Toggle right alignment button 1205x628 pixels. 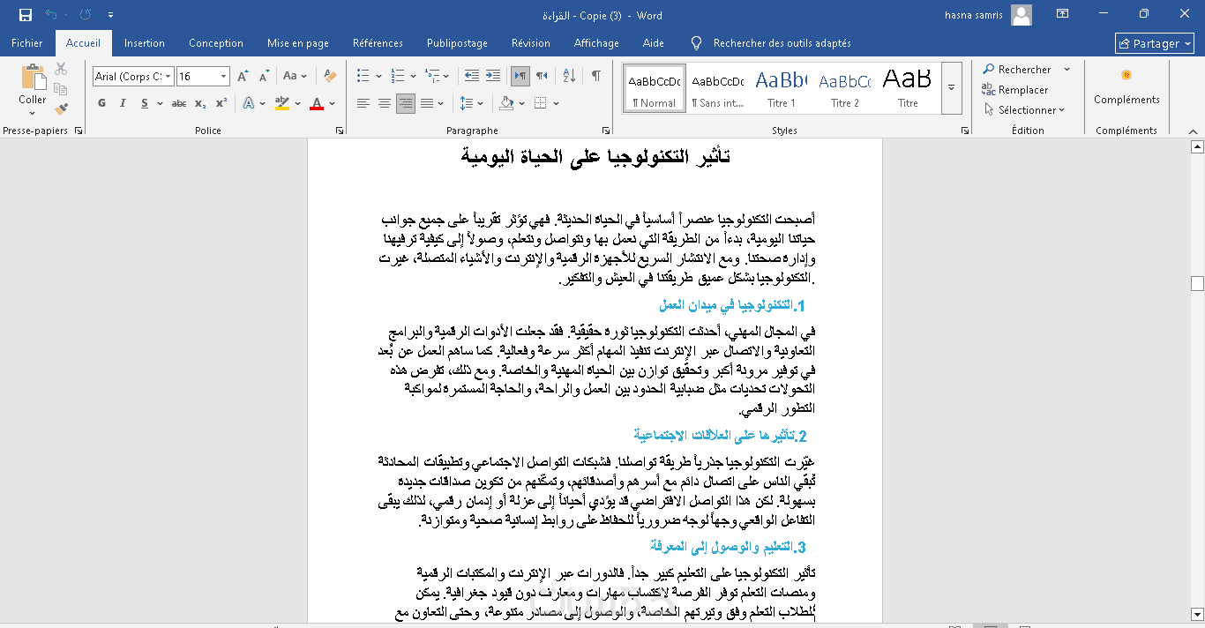tap(406, 103)
